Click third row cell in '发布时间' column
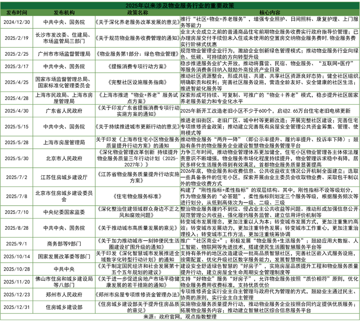The height and width of the screenshot is (323, 360). pyautogui.click(x=17, y=54)
